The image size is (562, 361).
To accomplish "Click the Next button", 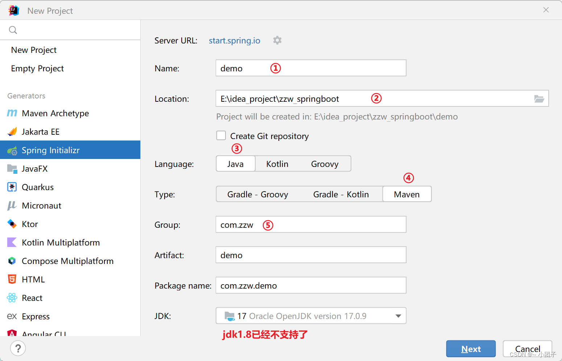I will pyautogui.click(x=471, y=349).
